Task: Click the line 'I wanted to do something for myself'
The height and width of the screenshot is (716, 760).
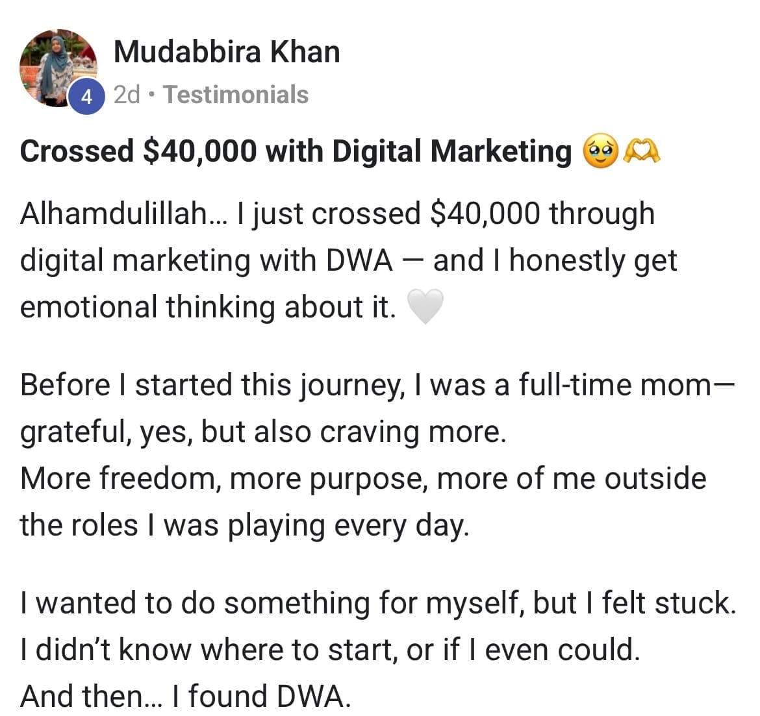Action: (378, 603)
